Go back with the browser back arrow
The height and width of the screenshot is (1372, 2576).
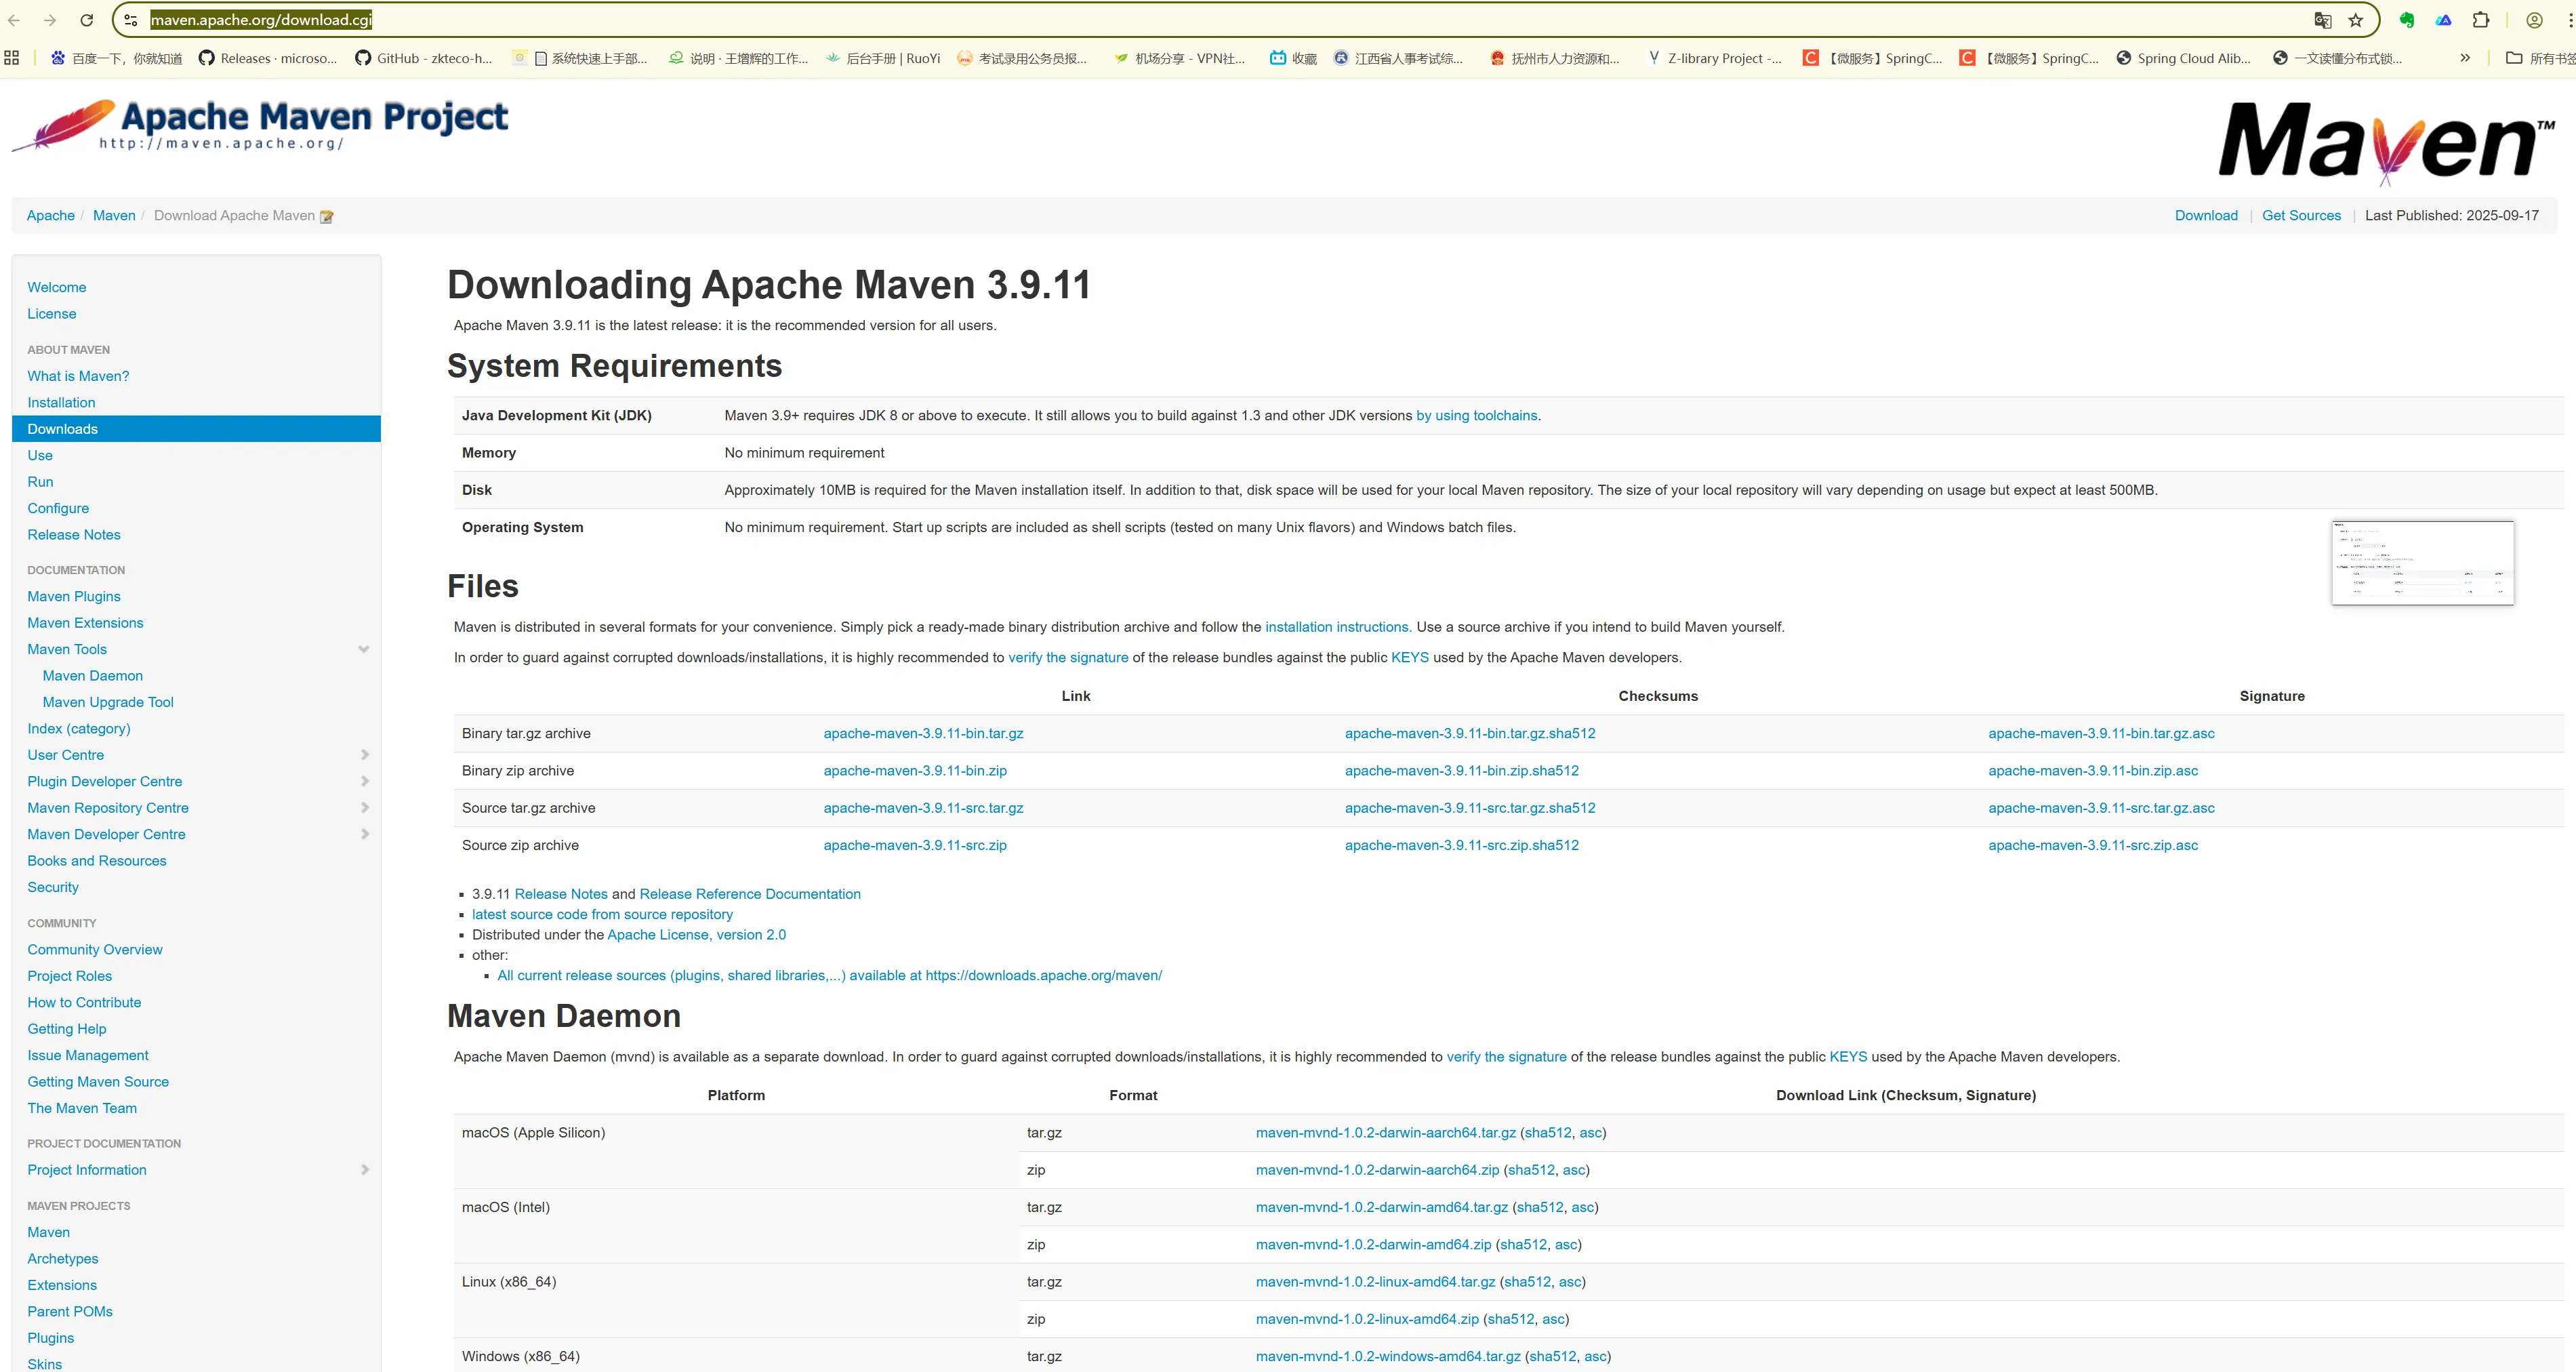click(14, 20)
